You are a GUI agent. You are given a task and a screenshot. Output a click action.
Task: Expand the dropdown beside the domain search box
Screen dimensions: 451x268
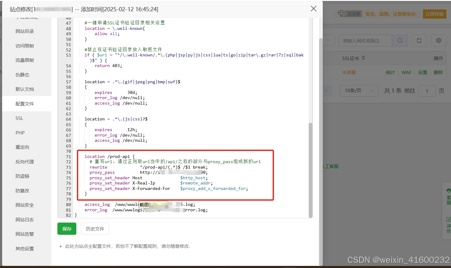coord(328,40)
